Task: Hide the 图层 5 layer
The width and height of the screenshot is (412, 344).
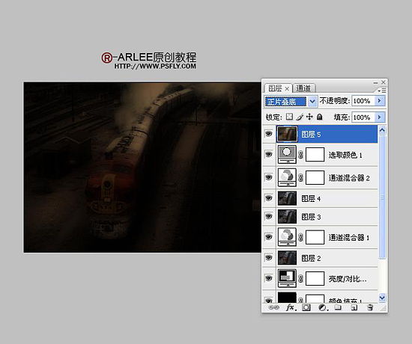Action: [x=268, y=134]
